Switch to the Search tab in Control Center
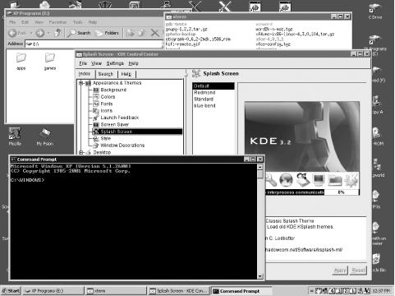The width and height of the screenshot is (395, 296). coord(106,74)
